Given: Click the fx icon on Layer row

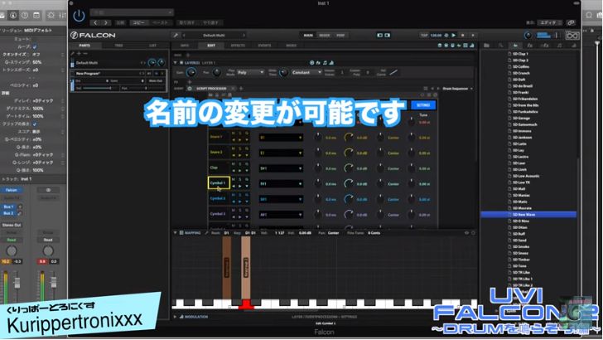Looking at the screenshot, I should click(x=318, y=63).
